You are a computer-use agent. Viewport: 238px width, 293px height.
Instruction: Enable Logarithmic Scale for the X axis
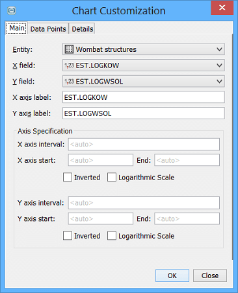click(x=112, y=177)
